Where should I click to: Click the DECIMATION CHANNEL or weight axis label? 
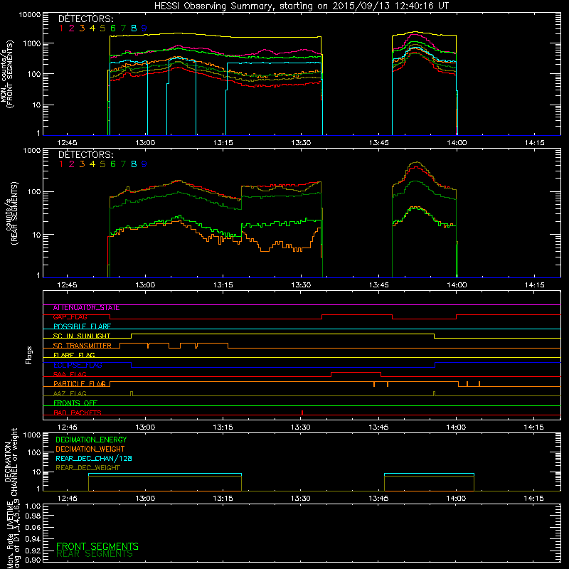click(11, 462)
